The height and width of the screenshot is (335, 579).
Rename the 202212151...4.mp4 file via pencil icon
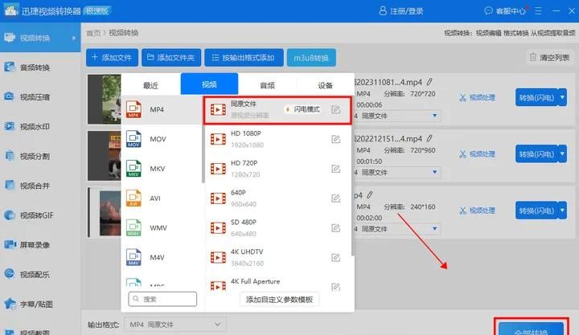tap(429, 138)
